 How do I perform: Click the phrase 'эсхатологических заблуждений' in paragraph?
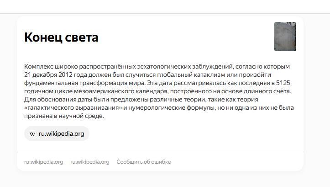(185, 67)
